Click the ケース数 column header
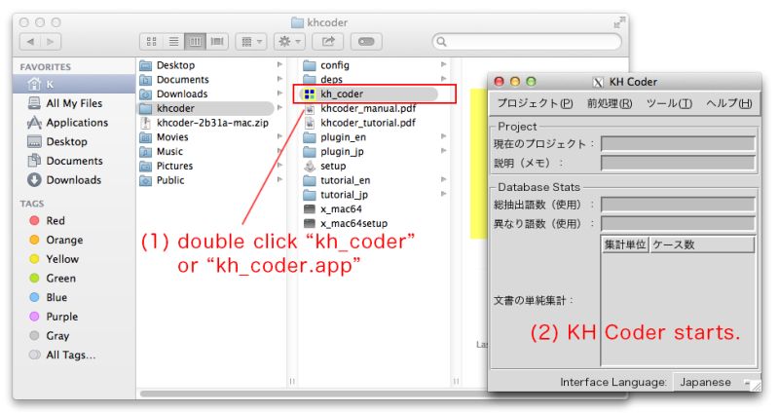779x413 pixels. click(701, 244)
